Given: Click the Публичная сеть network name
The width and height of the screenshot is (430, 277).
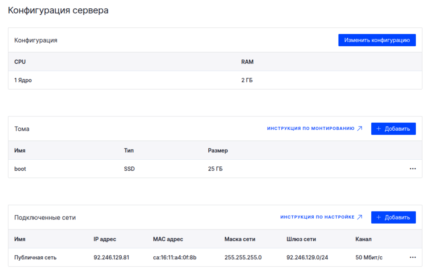Looking at the screenshot, I should point(35,257).
